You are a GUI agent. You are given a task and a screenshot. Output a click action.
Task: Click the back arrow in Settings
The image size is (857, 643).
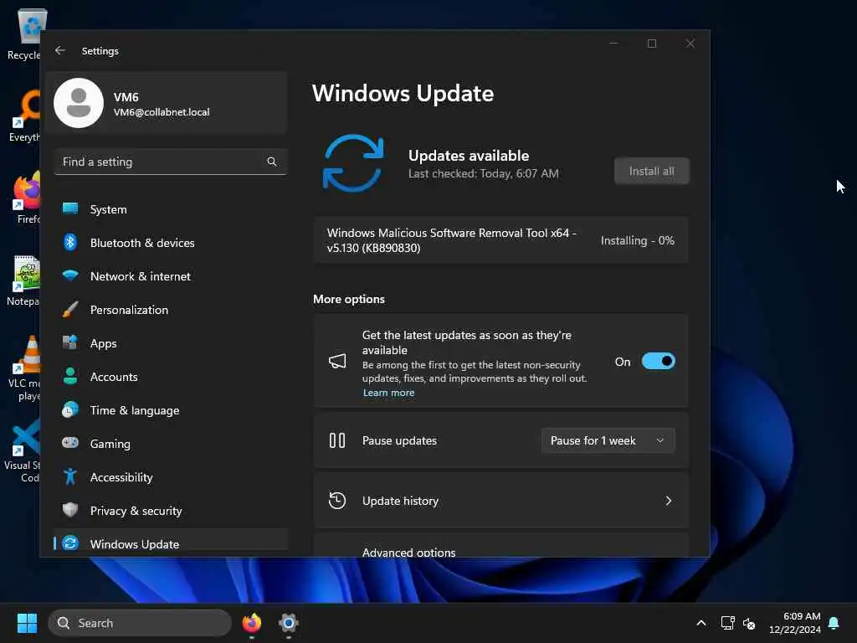point(60,50)
